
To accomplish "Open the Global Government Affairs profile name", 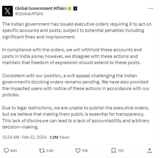I will [41, 8].
